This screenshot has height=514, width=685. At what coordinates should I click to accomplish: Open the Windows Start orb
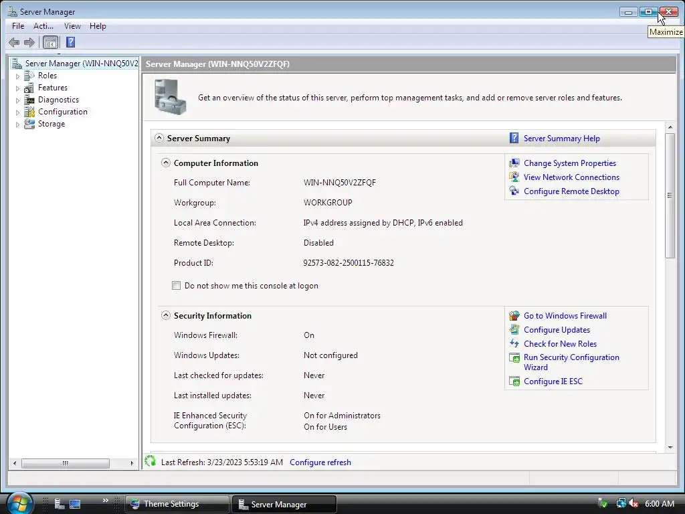[x=19, y=503]
